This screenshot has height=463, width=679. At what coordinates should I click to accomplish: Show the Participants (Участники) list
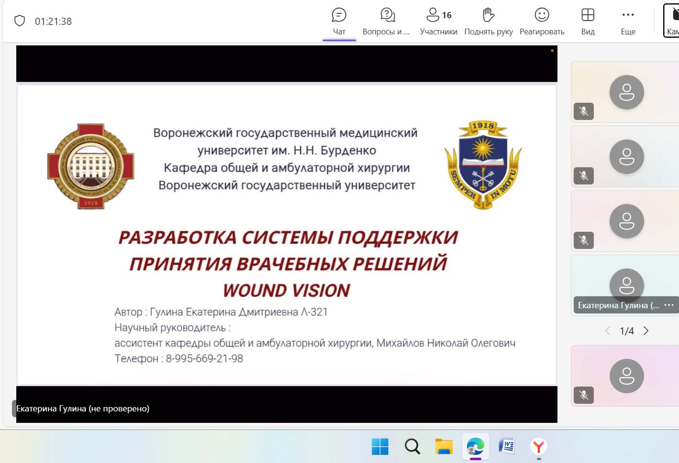point(438,22)
